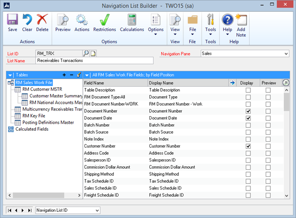Click the List ID label link
This screenshot has width=296, height=218.
[x=13, y=54]
